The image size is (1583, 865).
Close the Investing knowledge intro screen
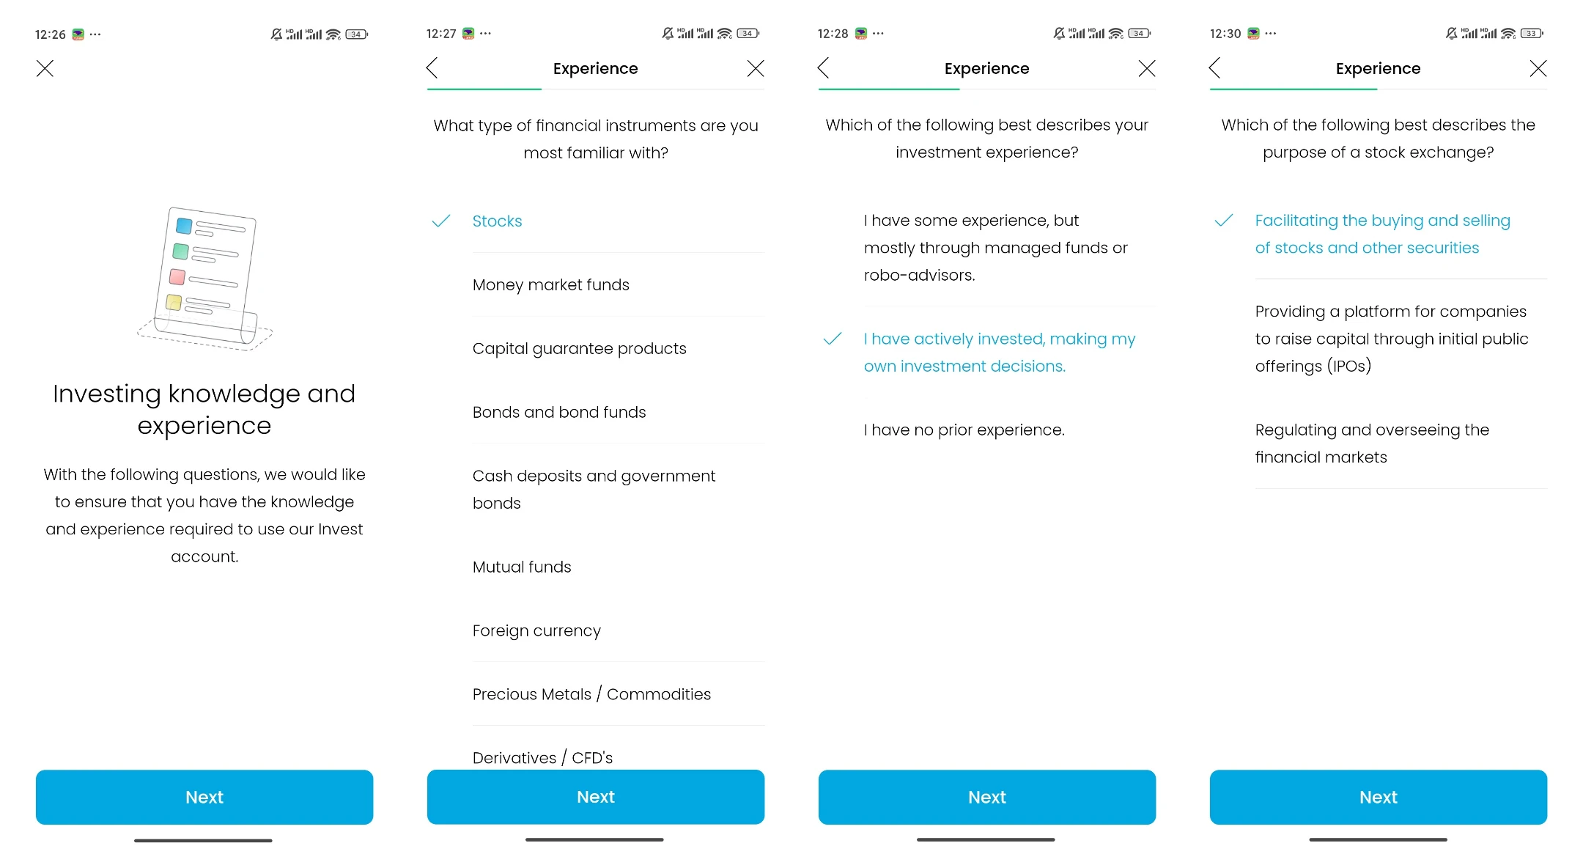[x=45, y=68]
